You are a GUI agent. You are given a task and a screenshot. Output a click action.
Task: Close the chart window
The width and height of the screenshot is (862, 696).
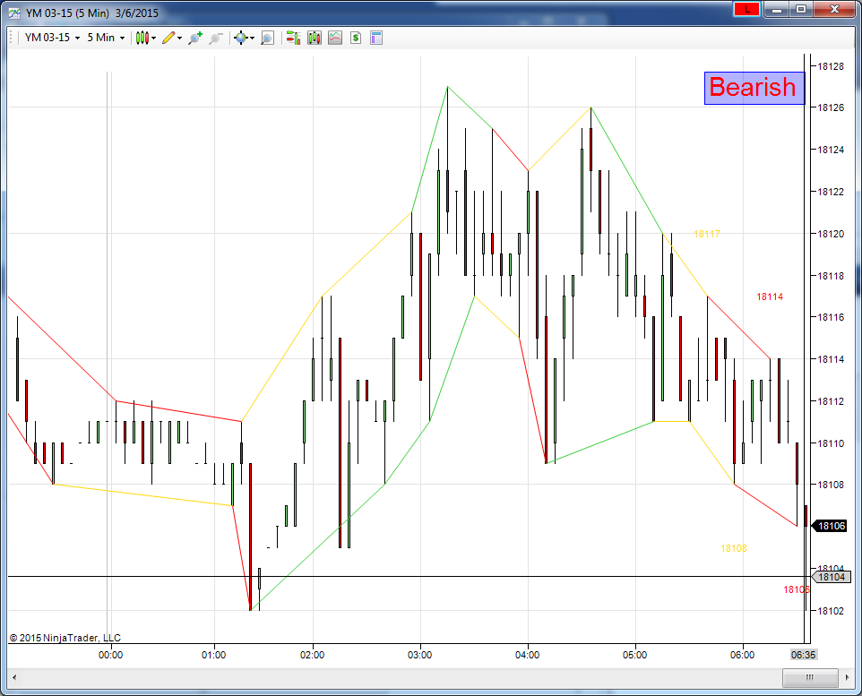pyautogui.click(x=834, y=9)
